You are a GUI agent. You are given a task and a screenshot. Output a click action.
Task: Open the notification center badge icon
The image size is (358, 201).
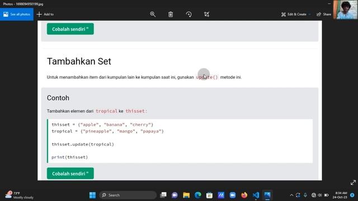(x=352, y=195)
